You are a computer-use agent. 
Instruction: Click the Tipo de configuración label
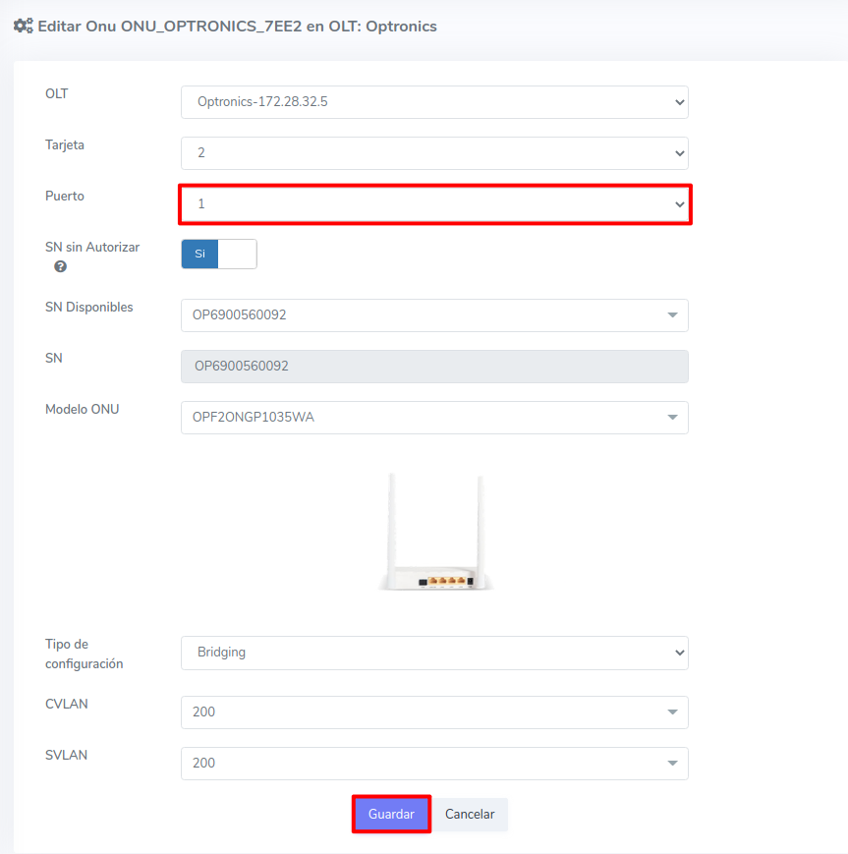point(85,654)
